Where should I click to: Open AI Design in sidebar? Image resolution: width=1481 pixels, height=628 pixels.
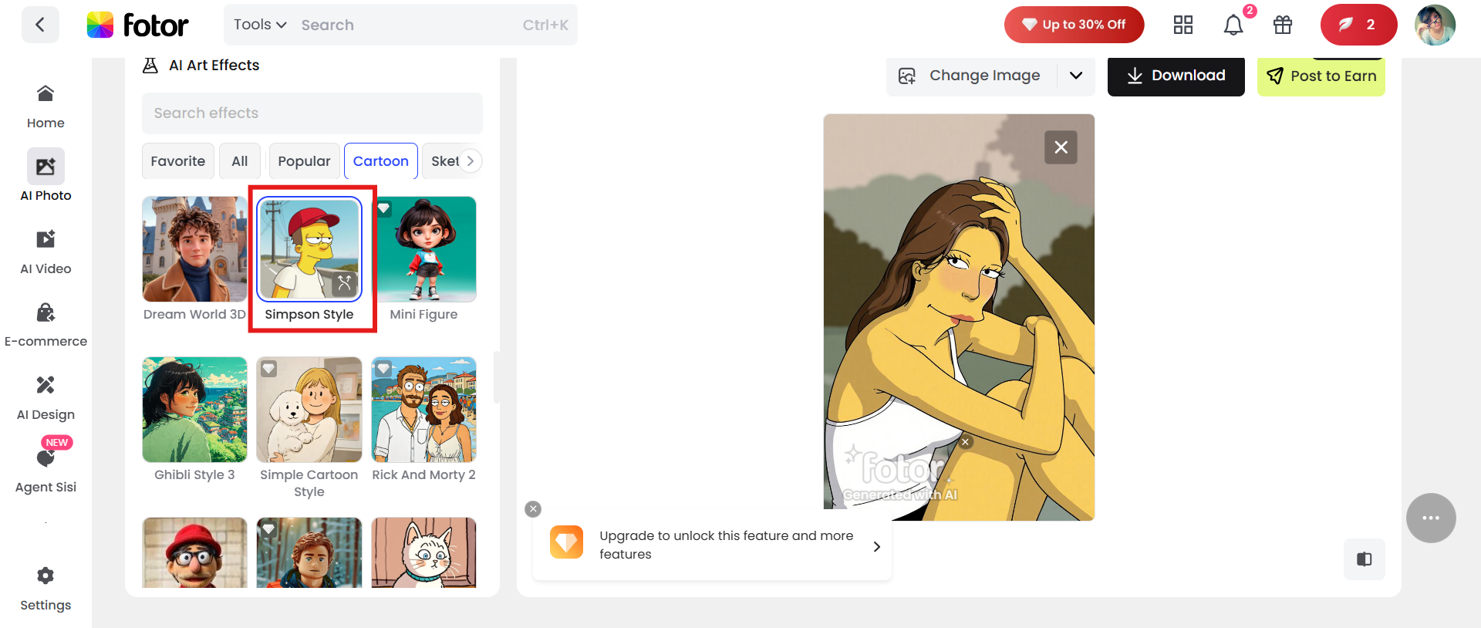[x=46, y=398]
